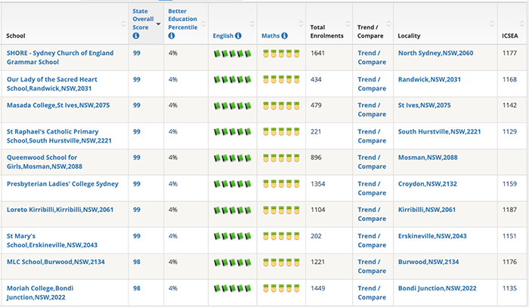The width and height of the screenshot is (529, 307).
Task: Open SHORE Sydney Church of England Grammar School
Action: coord(60,57)
